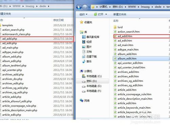Open 资料 (D:) in the navigation pane

pyautogui.click(x=89, y=81)
